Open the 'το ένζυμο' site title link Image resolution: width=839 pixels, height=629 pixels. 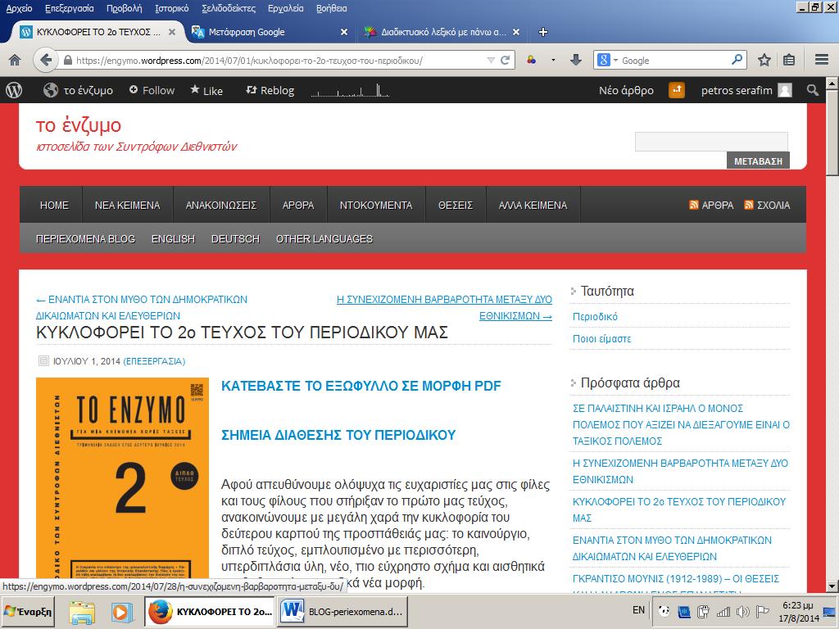click(x=79, y=125)
